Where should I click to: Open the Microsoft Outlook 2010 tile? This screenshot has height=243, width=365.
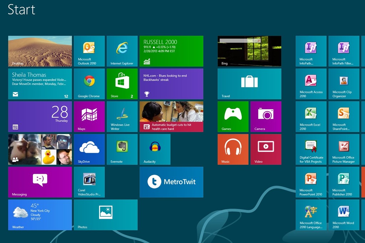(x=89, y=51)
